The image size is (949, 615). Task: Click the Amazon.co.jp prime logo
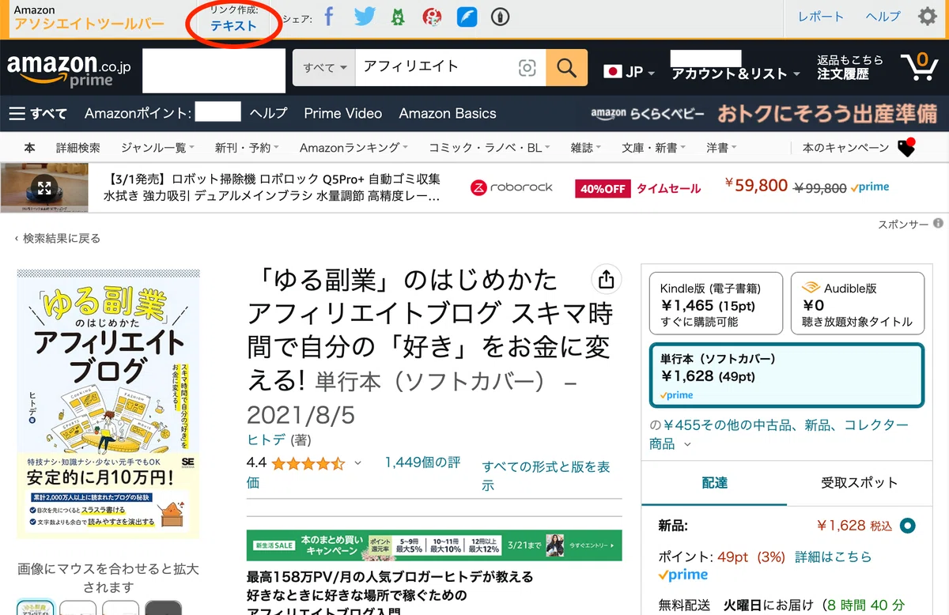[x=70, y=70]
